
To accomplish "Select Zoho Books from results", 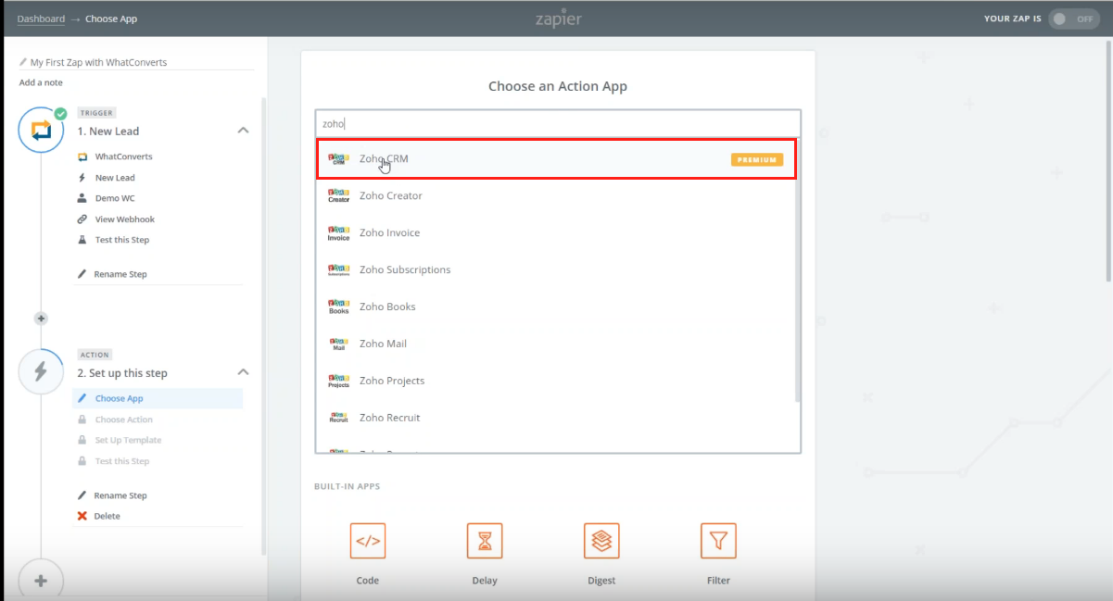I will coord(556,307).
